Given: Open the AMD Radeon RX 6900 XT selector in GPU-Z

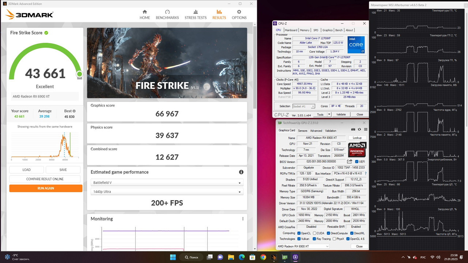Looking at the screenshot, I should click(303, 246).
